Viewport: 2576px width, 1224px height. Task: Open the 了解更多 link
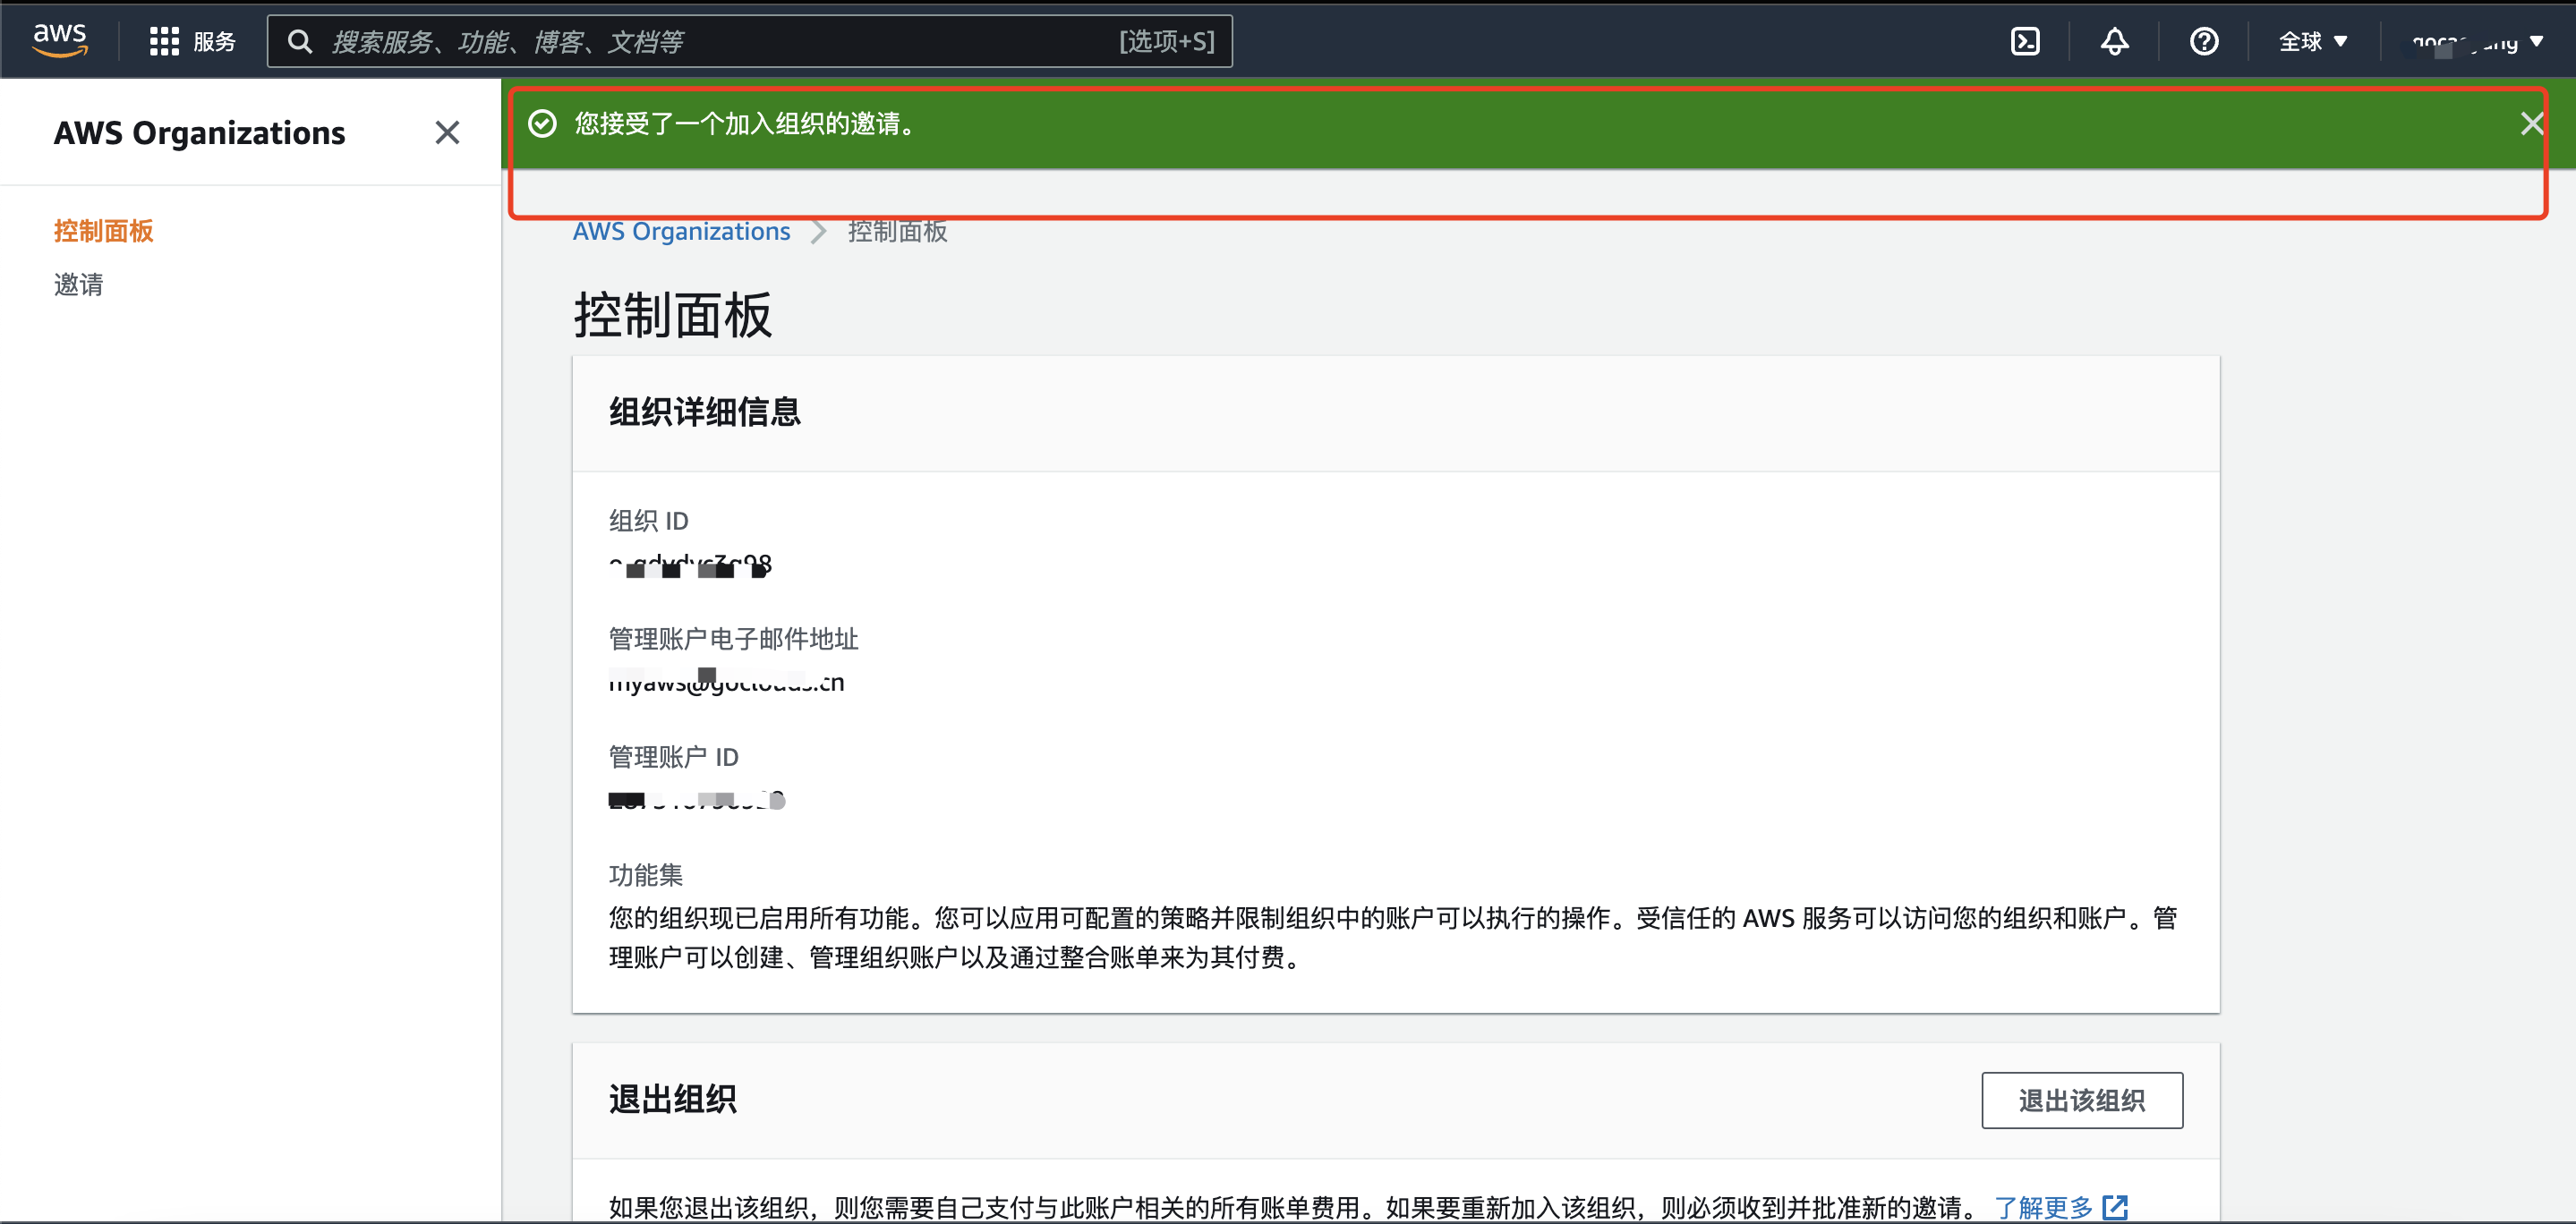pyautogui.click(x=2043, y=1207)
